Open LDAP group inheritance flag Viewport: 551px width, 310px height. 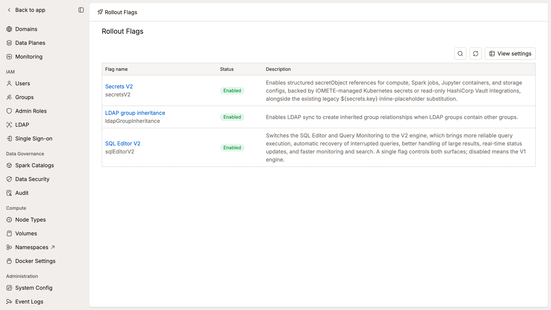coord(135,113)
